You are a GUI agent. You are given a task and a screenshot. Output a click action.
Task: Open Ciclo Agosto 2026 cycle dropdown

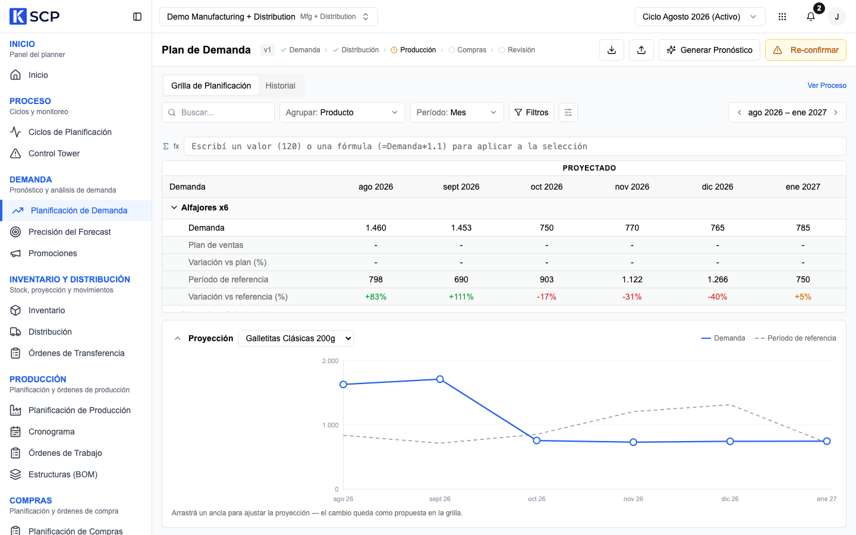(700, 17)
